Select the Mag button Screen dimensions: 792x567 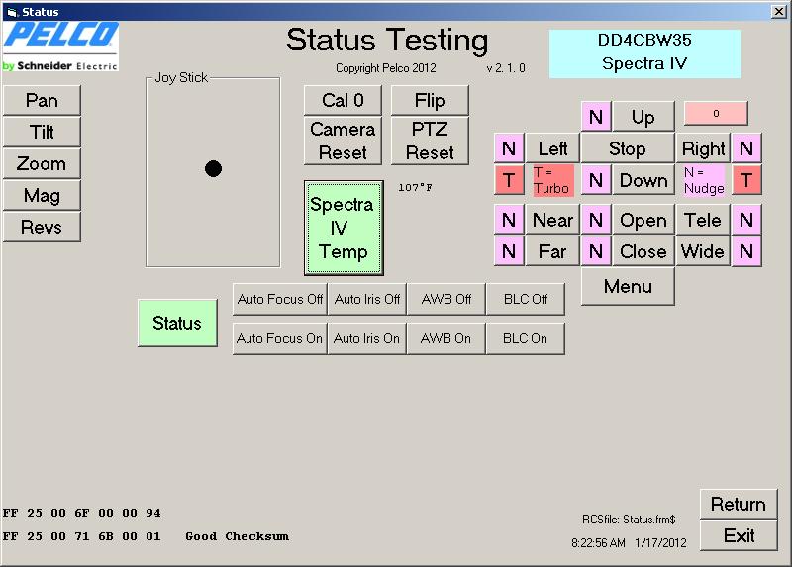coord(42,195)
